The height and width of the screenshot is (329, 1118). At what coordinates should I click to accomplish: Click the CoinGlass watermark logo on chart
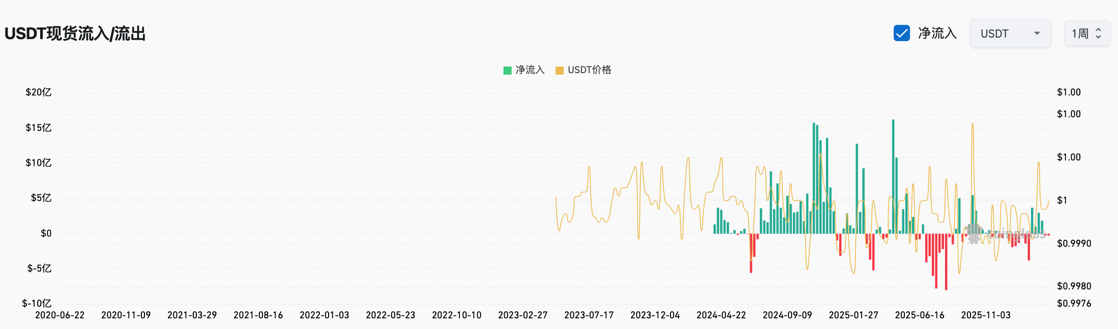(x=974, y=233)
